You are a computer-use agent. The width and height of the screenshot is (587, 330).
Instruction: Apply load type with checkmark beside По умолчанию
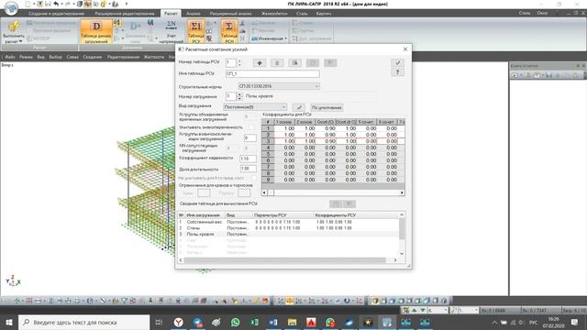pyautogui.click(x=299, y=107)
